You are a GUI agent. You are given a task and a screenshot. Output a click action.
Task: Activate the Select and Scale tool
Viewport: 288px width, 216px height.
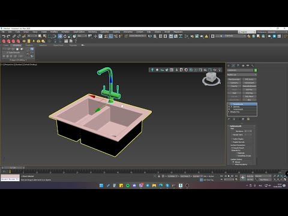[x=70, y=36]
